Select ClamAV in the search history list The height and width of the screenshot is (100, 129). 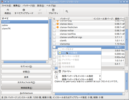click(x=25, y=22)
